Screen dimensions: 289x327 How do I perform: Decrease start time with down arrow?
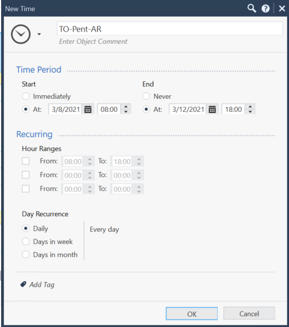click(x=126, y=112)
